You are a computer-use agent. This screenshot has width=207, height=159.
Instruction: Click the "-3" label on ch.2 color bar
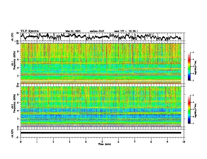(x=193, y=95)
